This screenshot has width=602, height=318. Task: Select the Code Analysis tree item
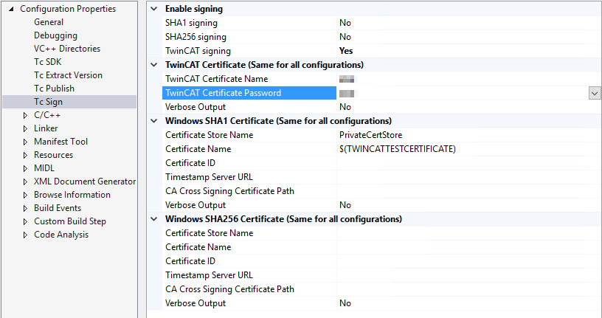[x=61, y=235]
